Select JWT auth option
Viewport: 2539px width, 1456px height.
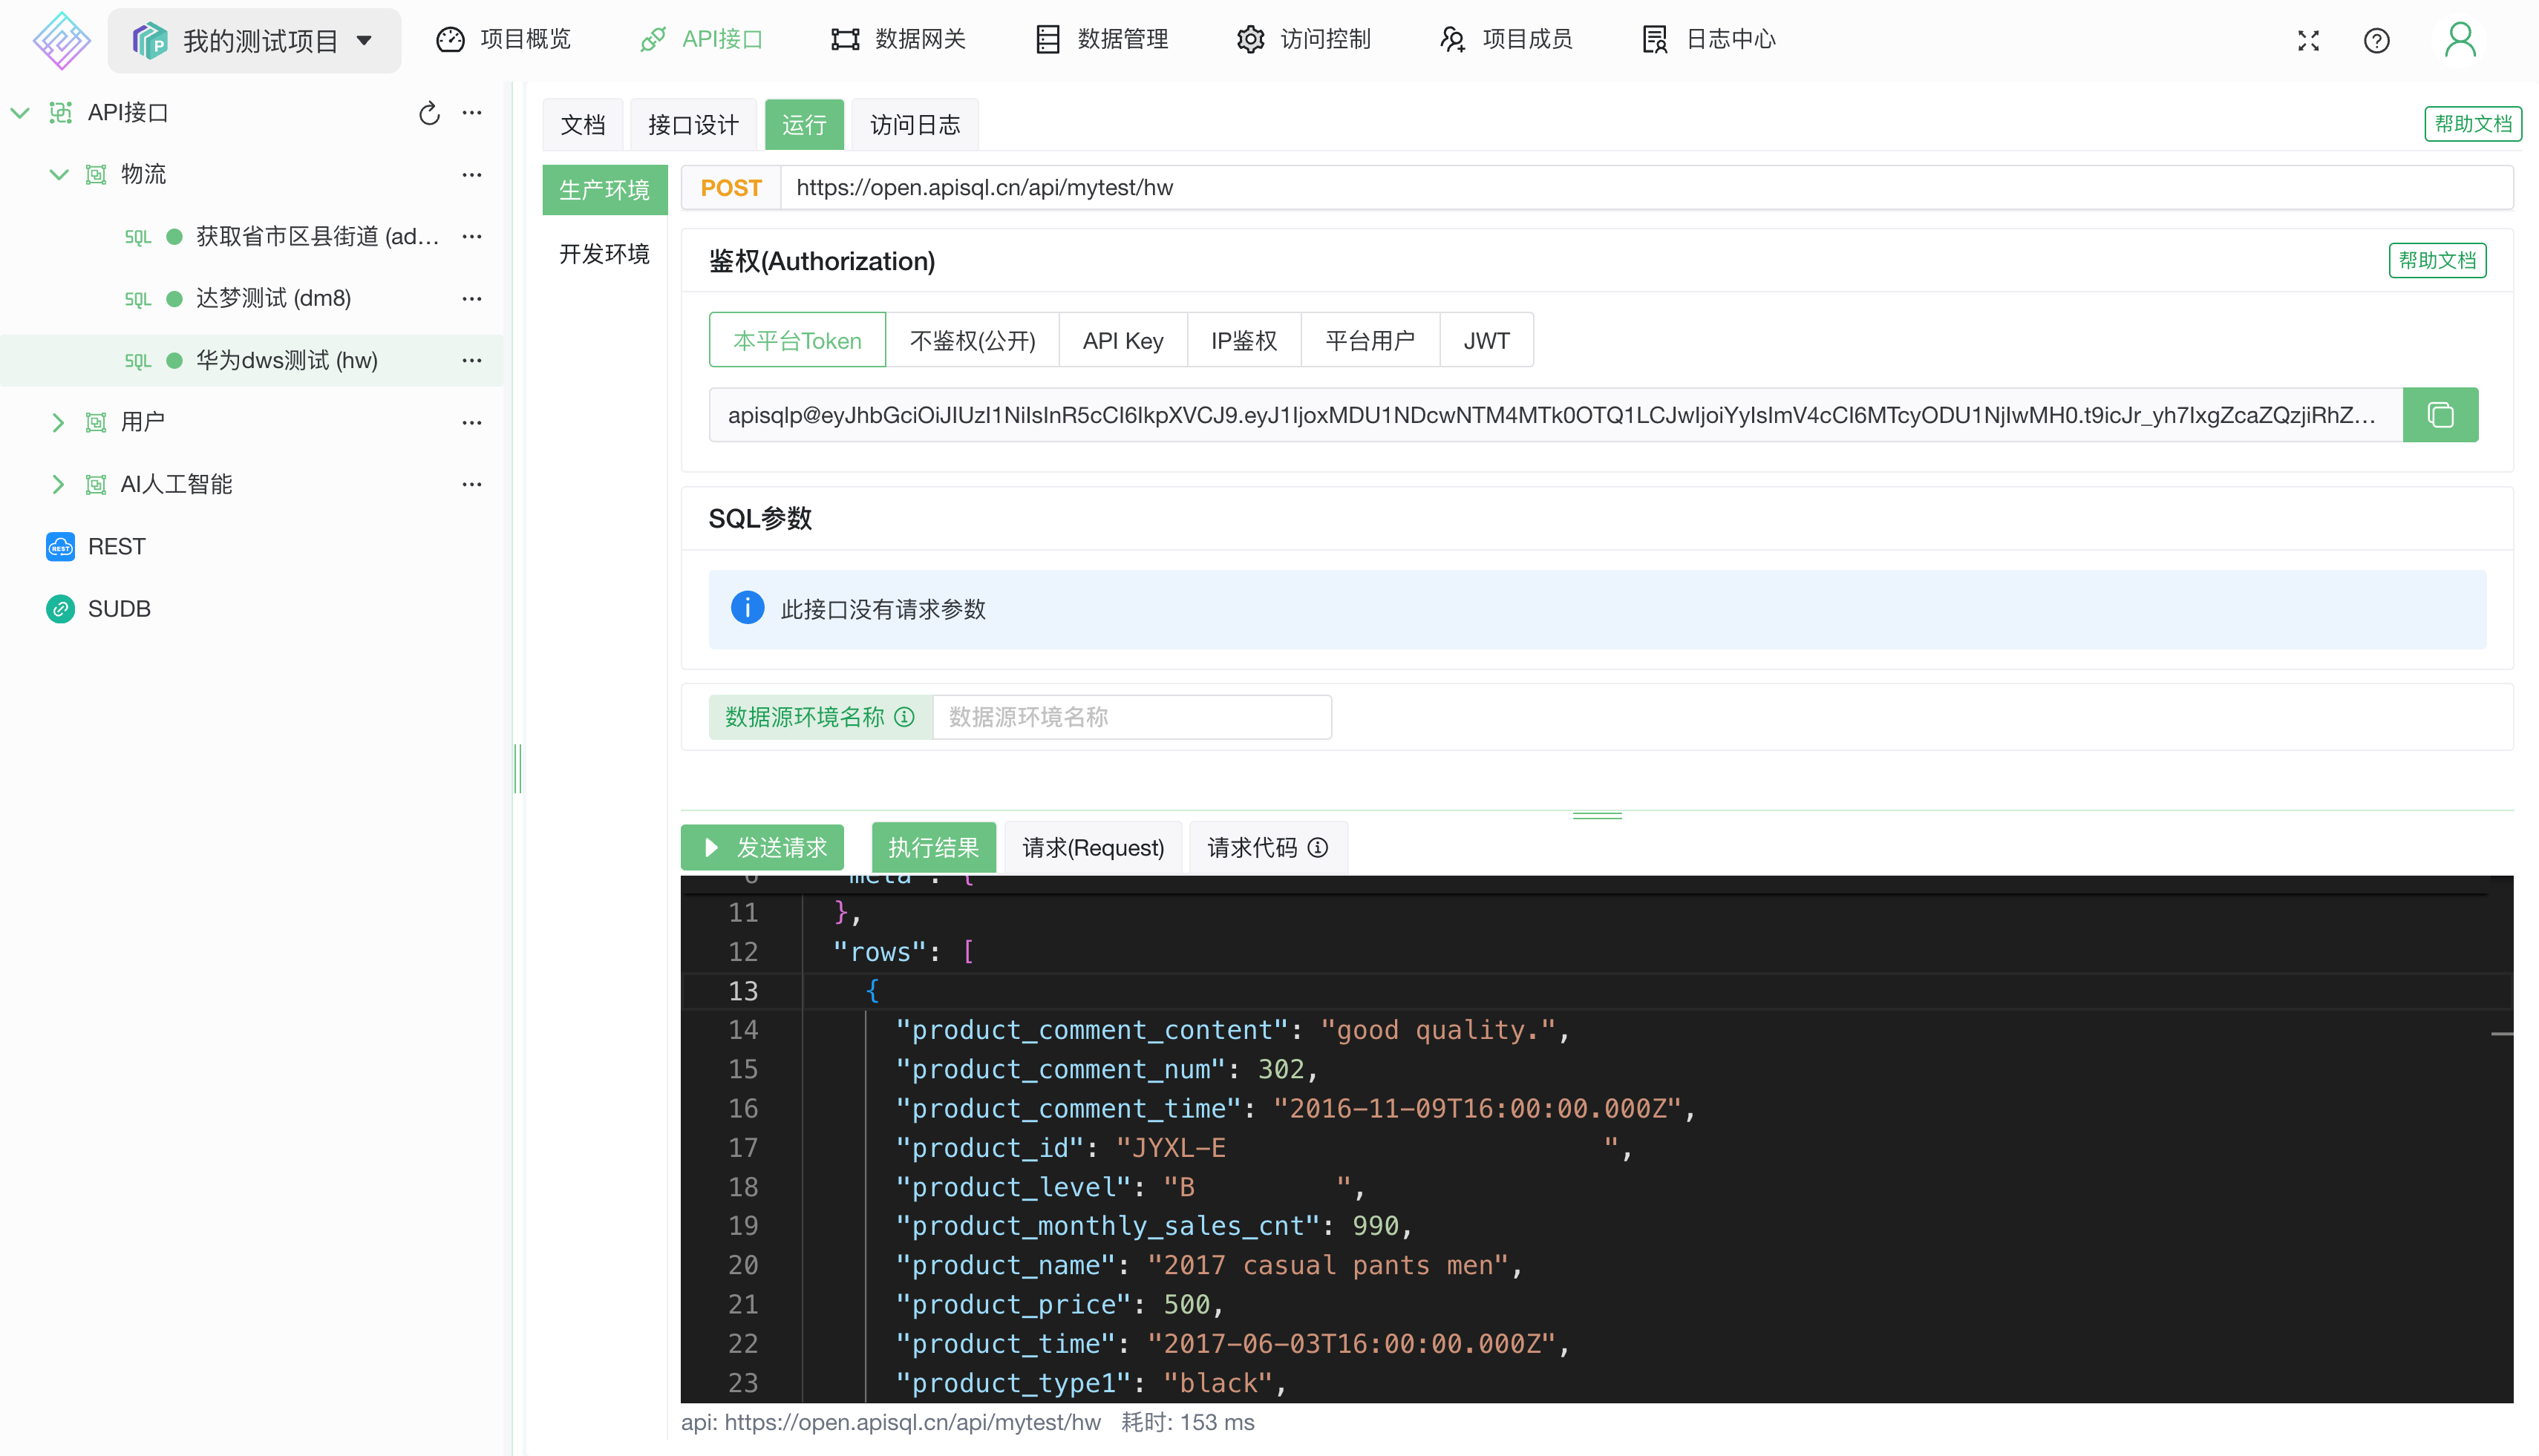(1486, 341)
